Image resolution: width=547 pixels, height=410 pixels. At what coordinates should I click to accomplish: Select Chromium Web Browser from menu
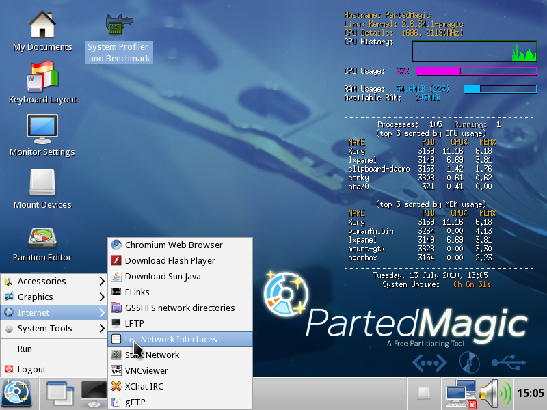173,245
